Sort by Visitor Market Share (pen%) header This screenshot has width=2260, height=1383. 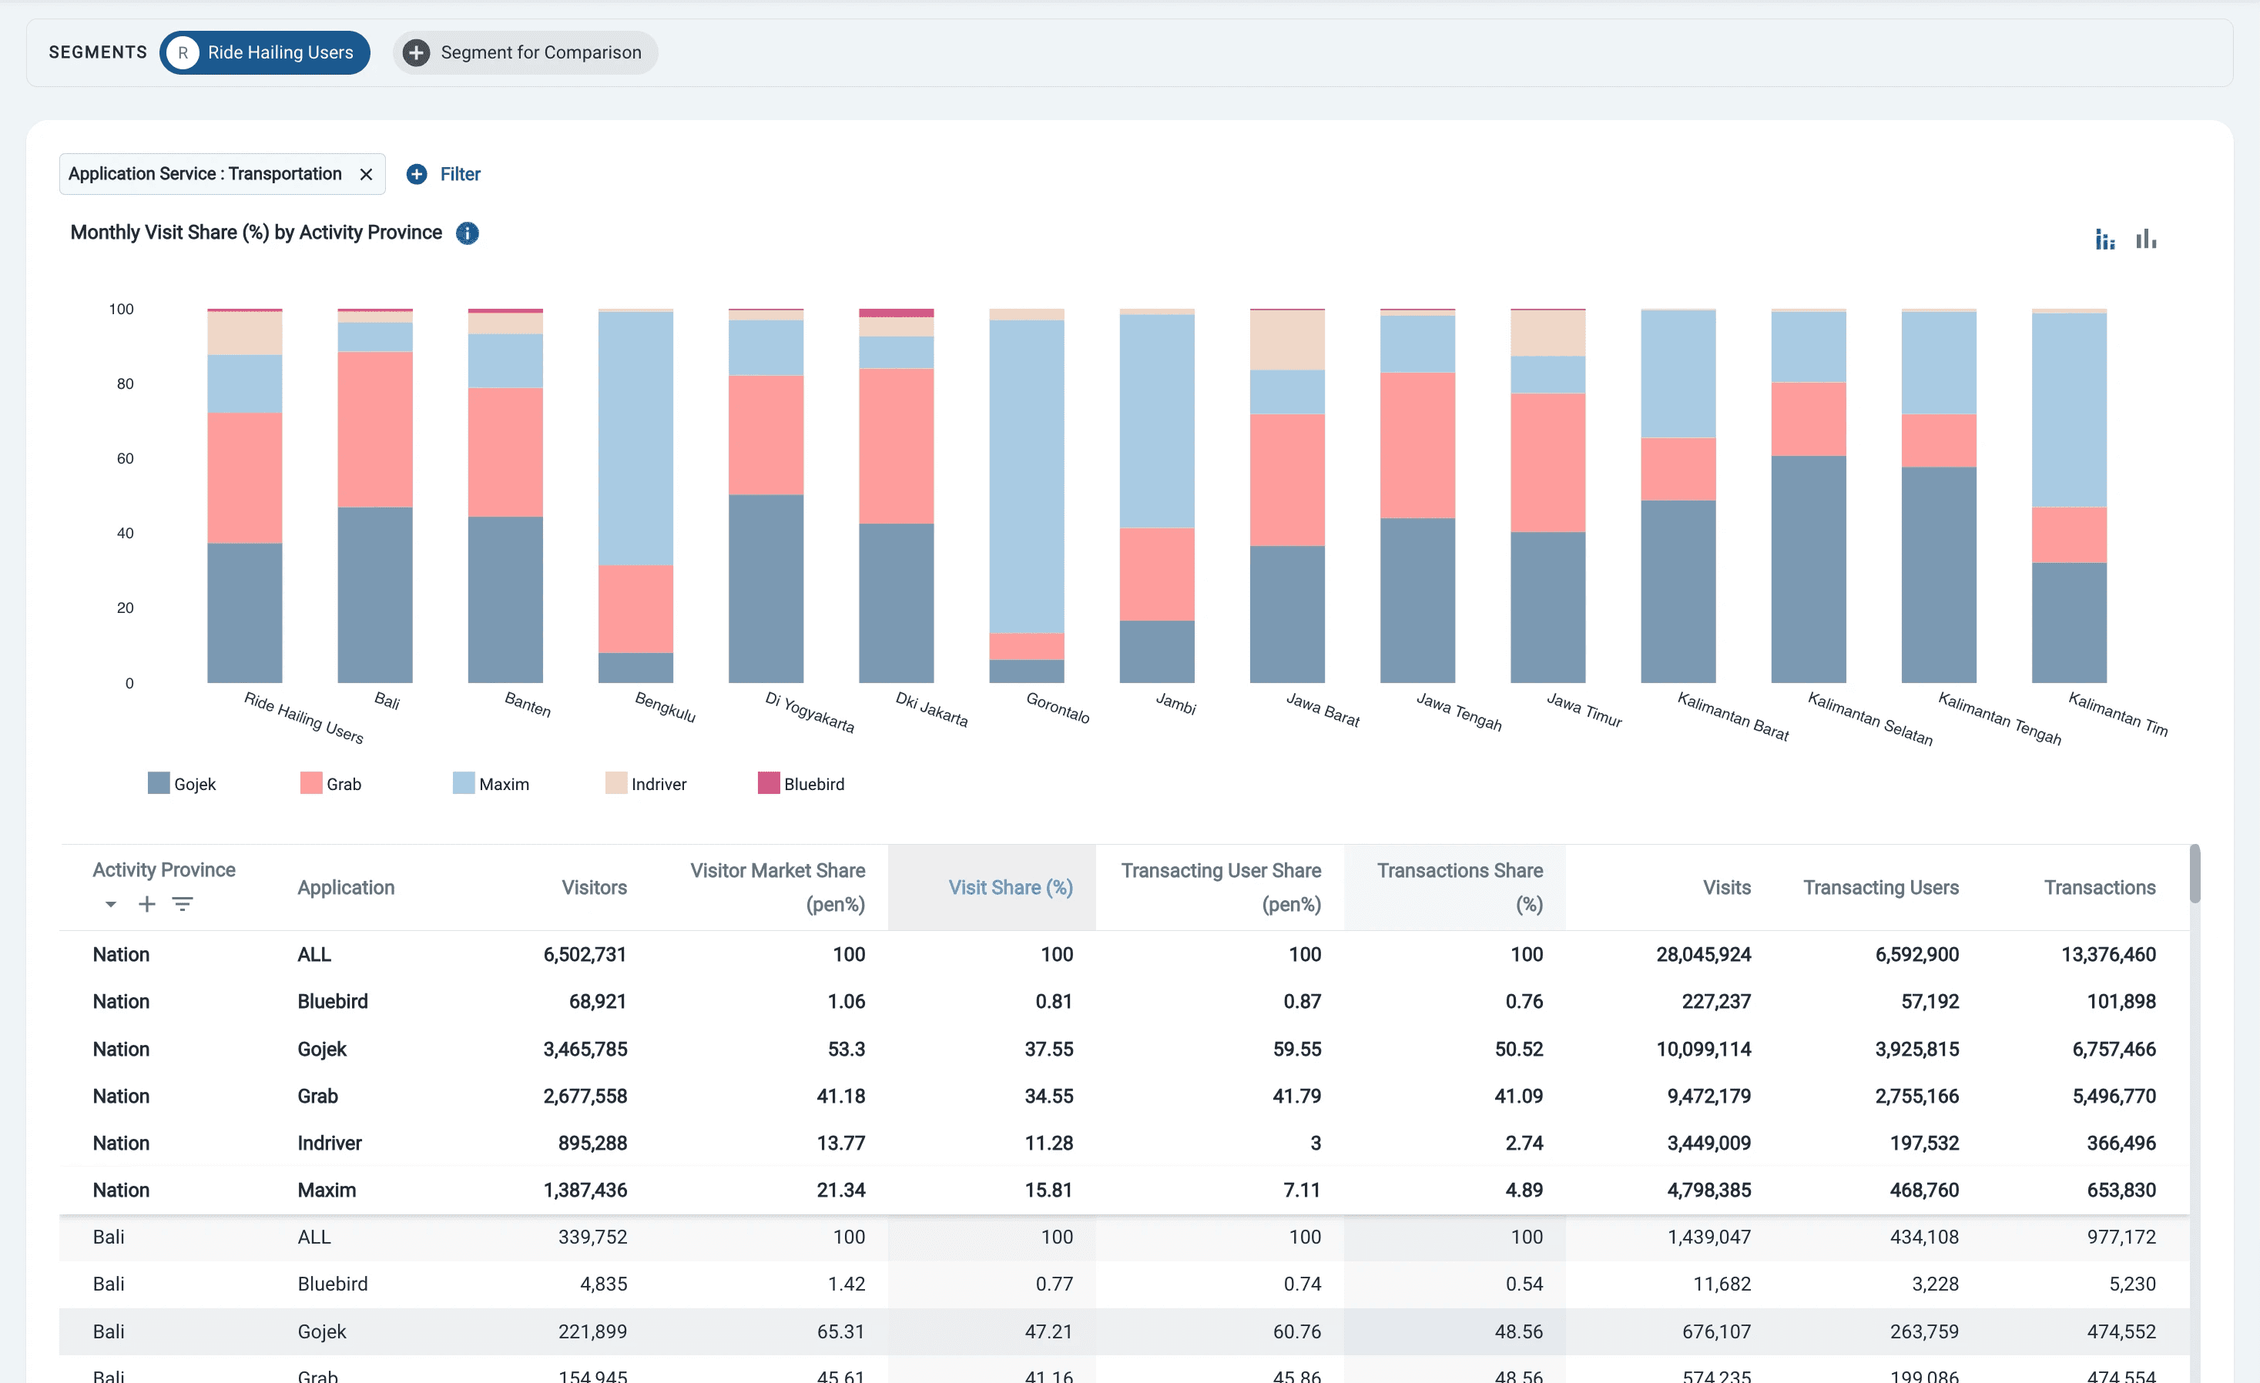click(x=777, y=888)
